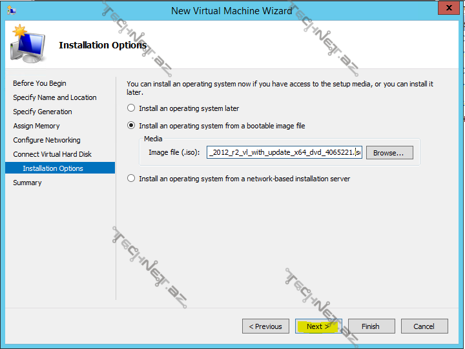Jump to Specify Generation step
465x349 pixels.
coord(43,112)
